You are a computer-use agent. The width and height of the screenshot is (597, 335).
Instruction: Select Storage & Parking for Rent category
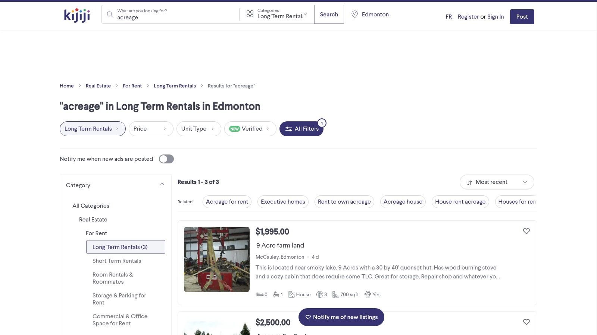coord(119,299)
